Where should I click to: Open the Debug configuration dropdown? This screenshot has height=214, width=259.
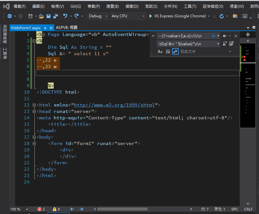98,16
